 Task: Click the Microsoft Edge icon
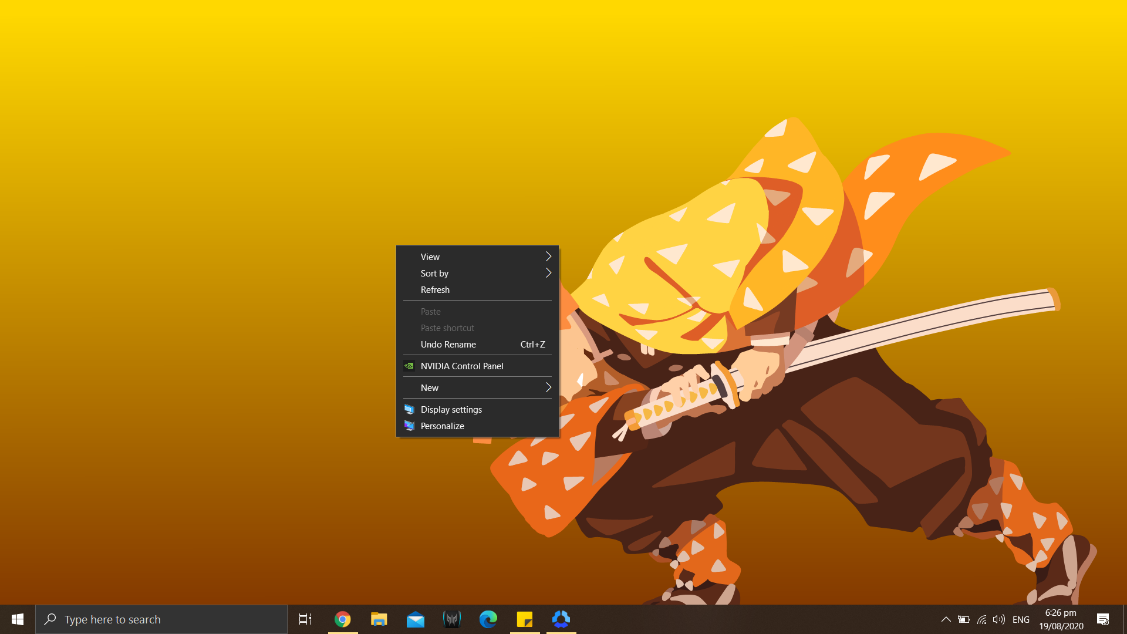[x=488, y=619]
